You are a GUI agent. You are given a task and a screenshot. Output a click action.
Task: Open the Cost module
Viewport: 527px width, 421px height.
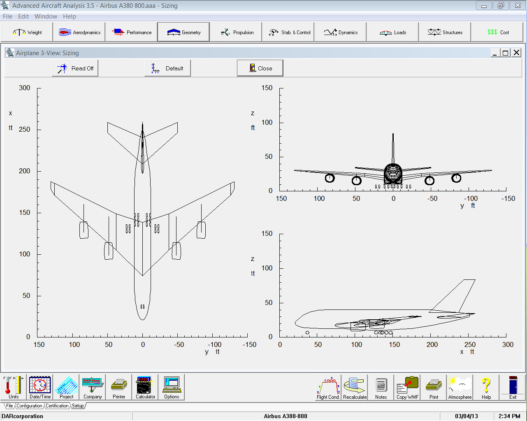[497, 32]
